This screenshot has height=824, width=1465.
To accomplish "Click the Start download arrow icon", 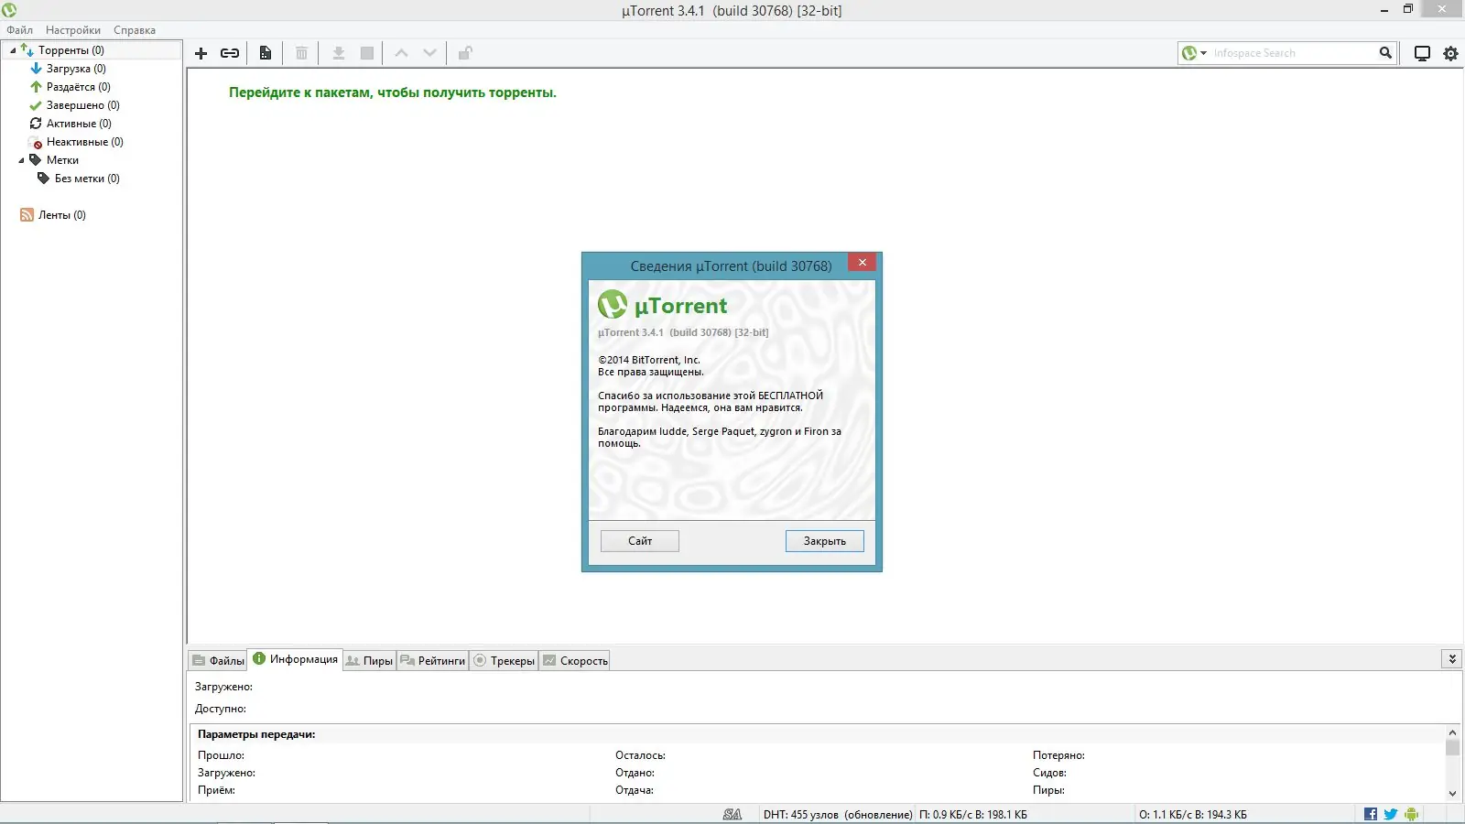I will (x=339, y=53).
